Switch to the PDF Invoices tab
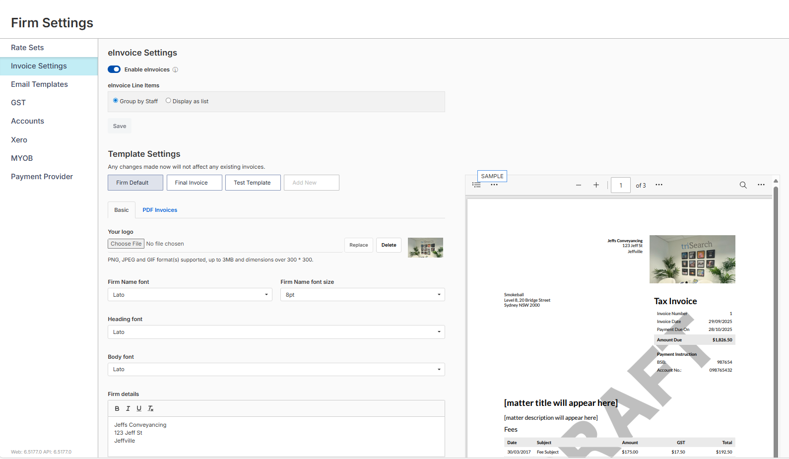 [160, 210]
